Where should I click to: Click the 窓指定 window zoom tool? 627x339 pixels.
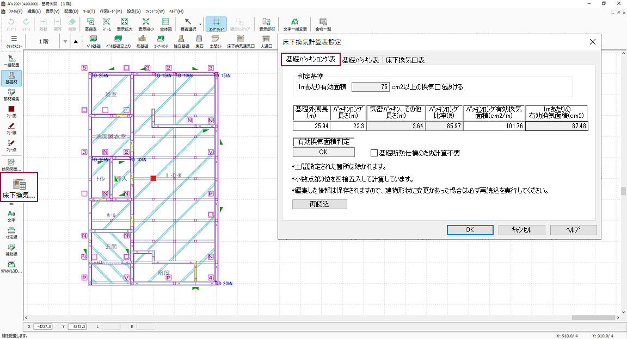click(x=91, y=24)
